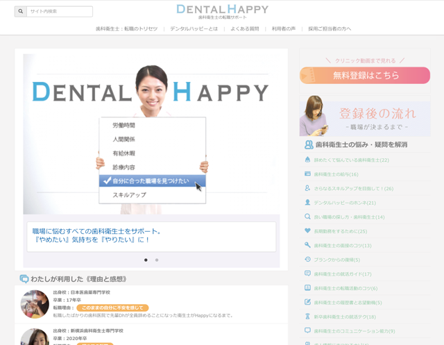Open story 転職したばかりの歯科医院で先輩Dhが全員辞める
The image size is (444, 345).
[x=143, y=315]
